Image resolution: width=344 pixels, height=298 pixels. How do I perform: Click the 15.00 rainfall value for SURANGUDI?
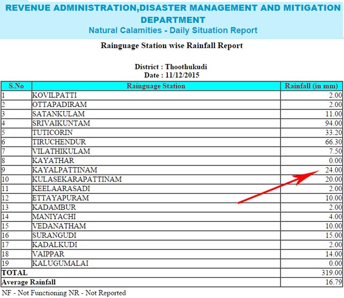(x=334, y=235)
